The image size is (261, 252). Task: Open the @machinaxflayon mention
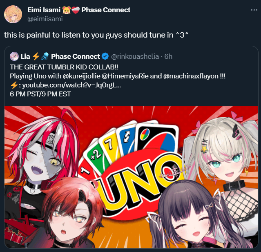coord(191,76)
